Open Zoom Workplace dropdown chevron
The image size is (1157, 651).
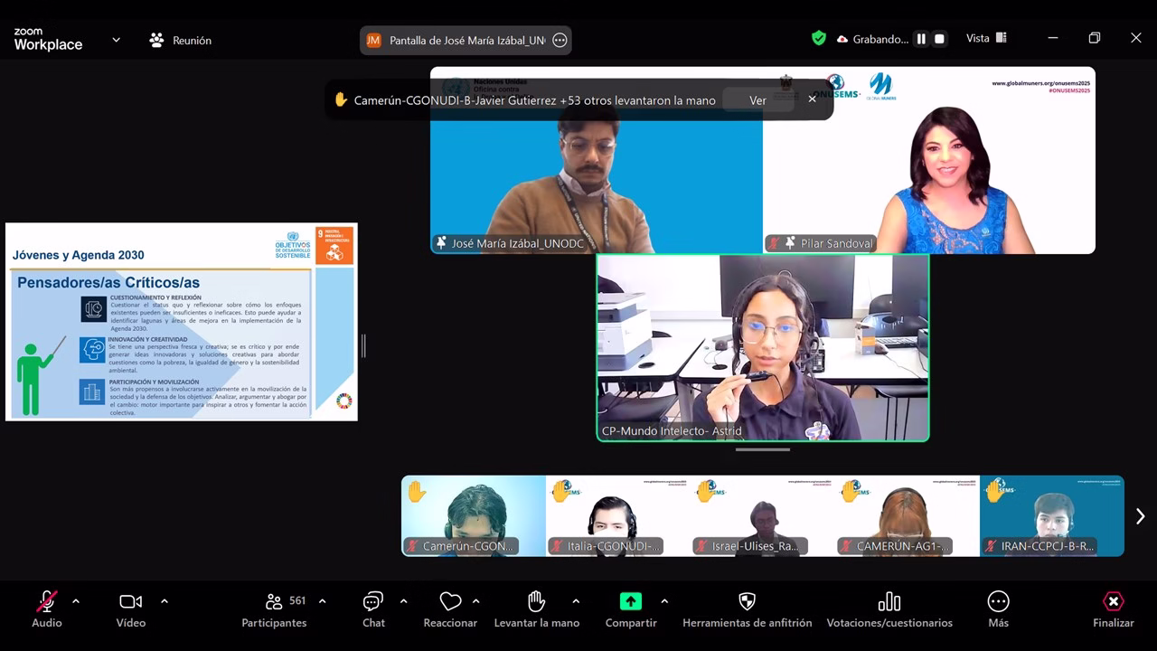click(116, 40)
